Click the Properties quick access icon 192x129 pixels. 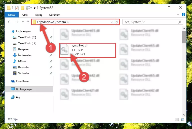(17, 8)
